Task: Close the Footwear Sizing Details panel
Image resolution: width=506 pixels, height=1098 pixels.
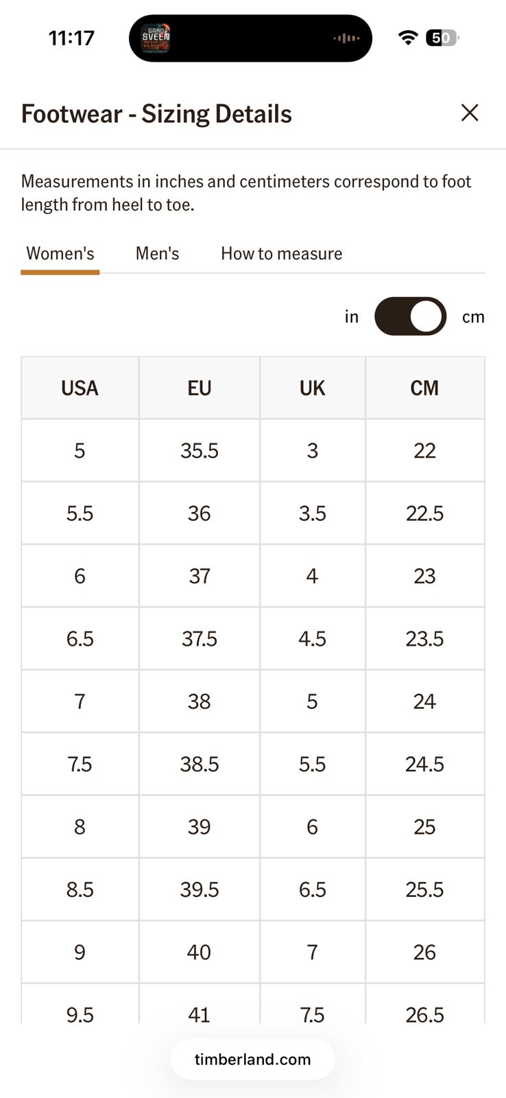Action: [x=470, y=113]
